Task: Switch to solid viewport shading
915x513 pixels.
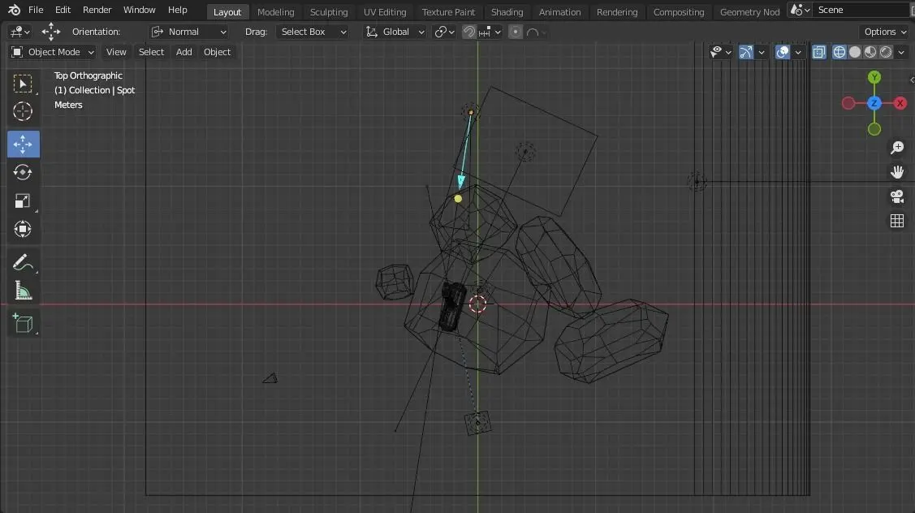Action: tap(855, 52)
